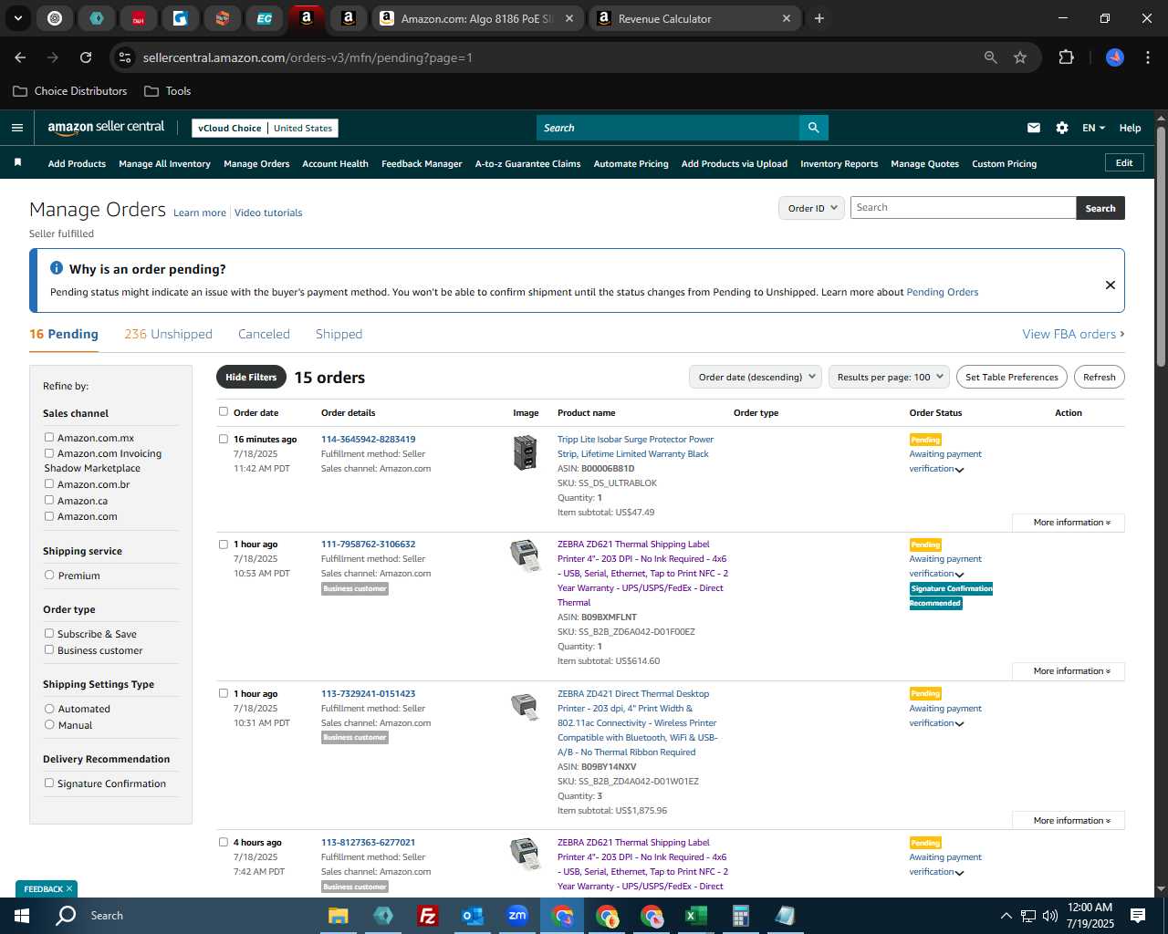Select order 114-3645942-8283419 checkbox
Screen dimensions: 1168x934
click(224, 439)
